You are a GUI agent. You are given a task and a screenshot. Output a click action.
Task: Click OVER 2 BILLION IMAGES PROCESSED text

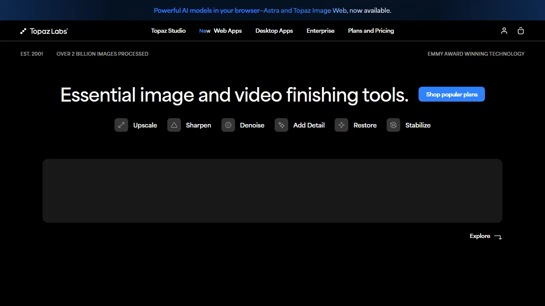coord(103,54)
